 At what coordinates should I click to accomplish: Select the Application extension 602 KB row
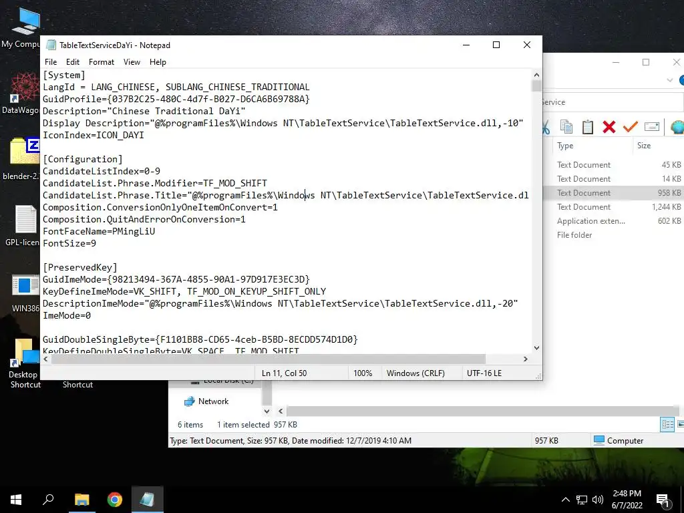click(x=613, y=220)
